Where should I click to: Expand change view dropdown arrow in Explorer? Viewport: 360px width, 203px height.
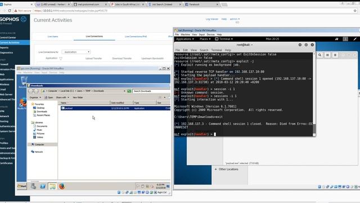[x=165, y=98]
